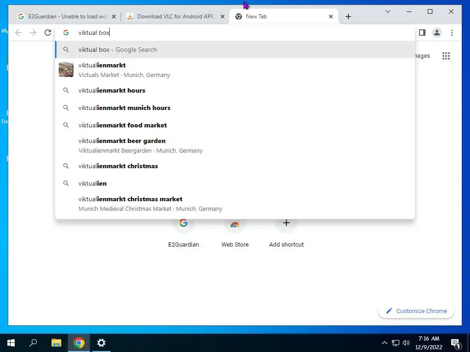The image size is (470, 352).
Task: Open Settings gear in taskbar
Action: click(101, 343)
